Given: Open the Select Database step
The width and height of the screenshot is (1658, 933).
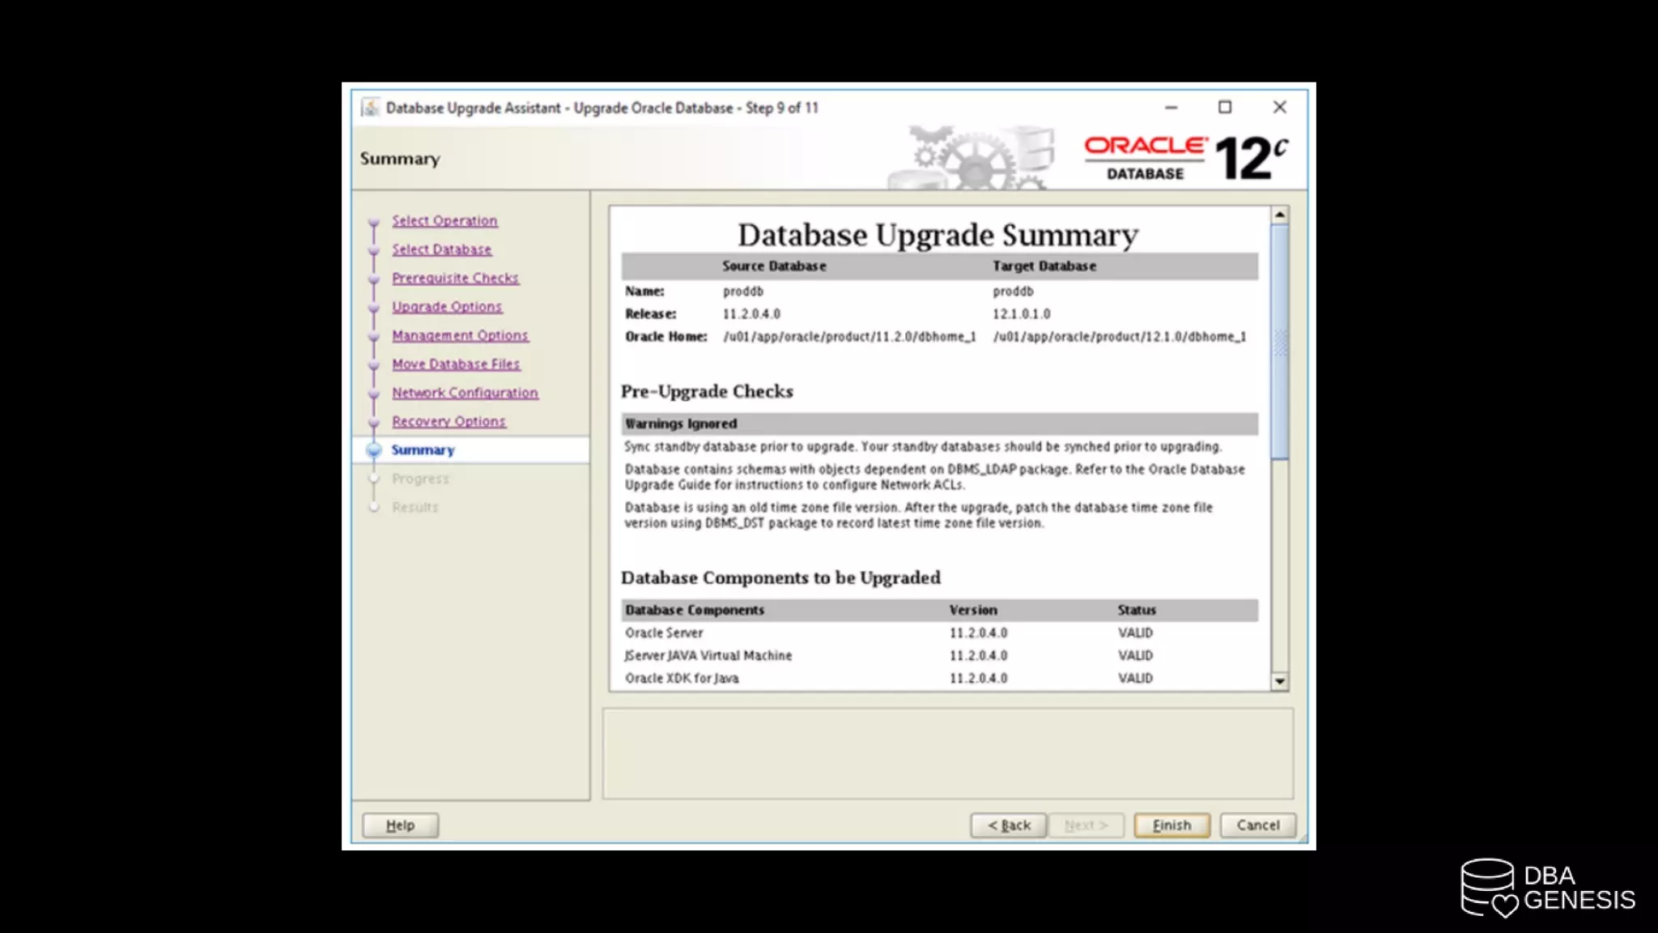Looking at the screenshot, I should (x=441, y=249).
